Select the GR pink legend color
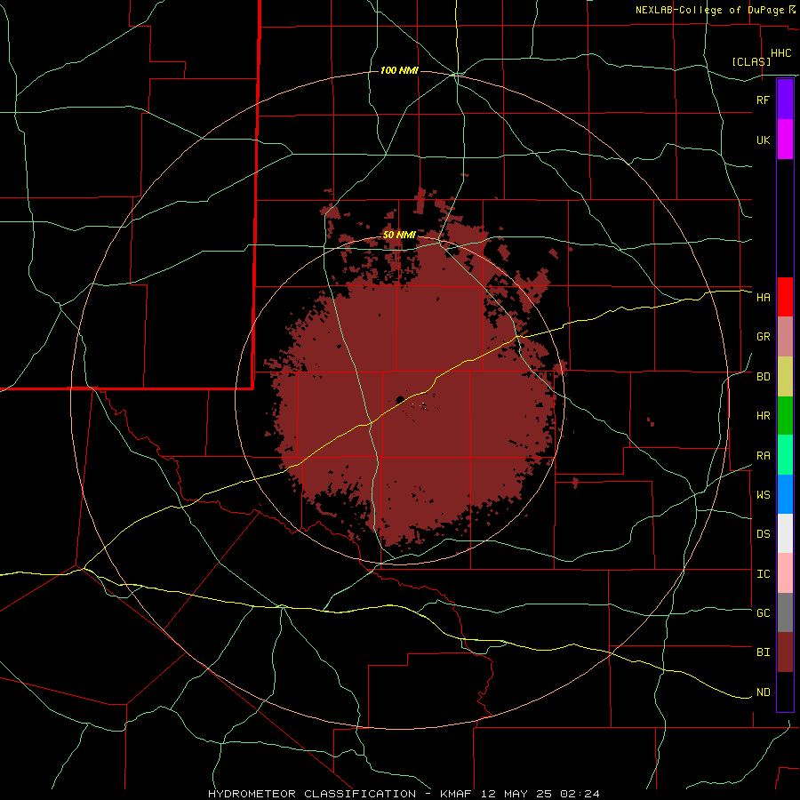The width and height of the screenshot is (800, 800). (x=785, y=337)
